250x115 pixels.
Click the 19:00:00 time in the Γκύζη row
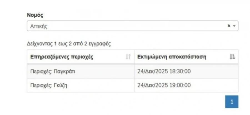tap(181, 85)
